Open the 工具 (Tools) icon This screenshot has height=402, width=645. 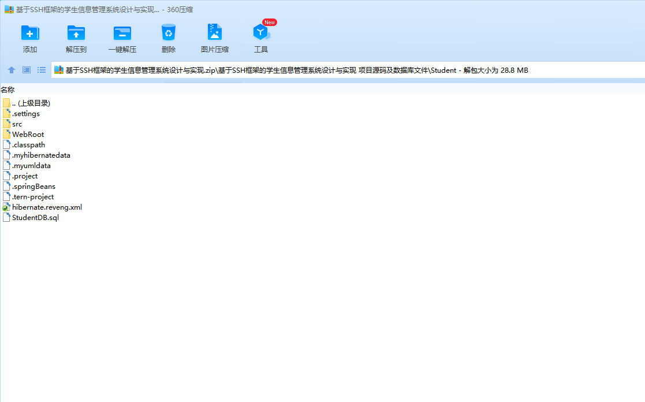(x=261, y=32)
